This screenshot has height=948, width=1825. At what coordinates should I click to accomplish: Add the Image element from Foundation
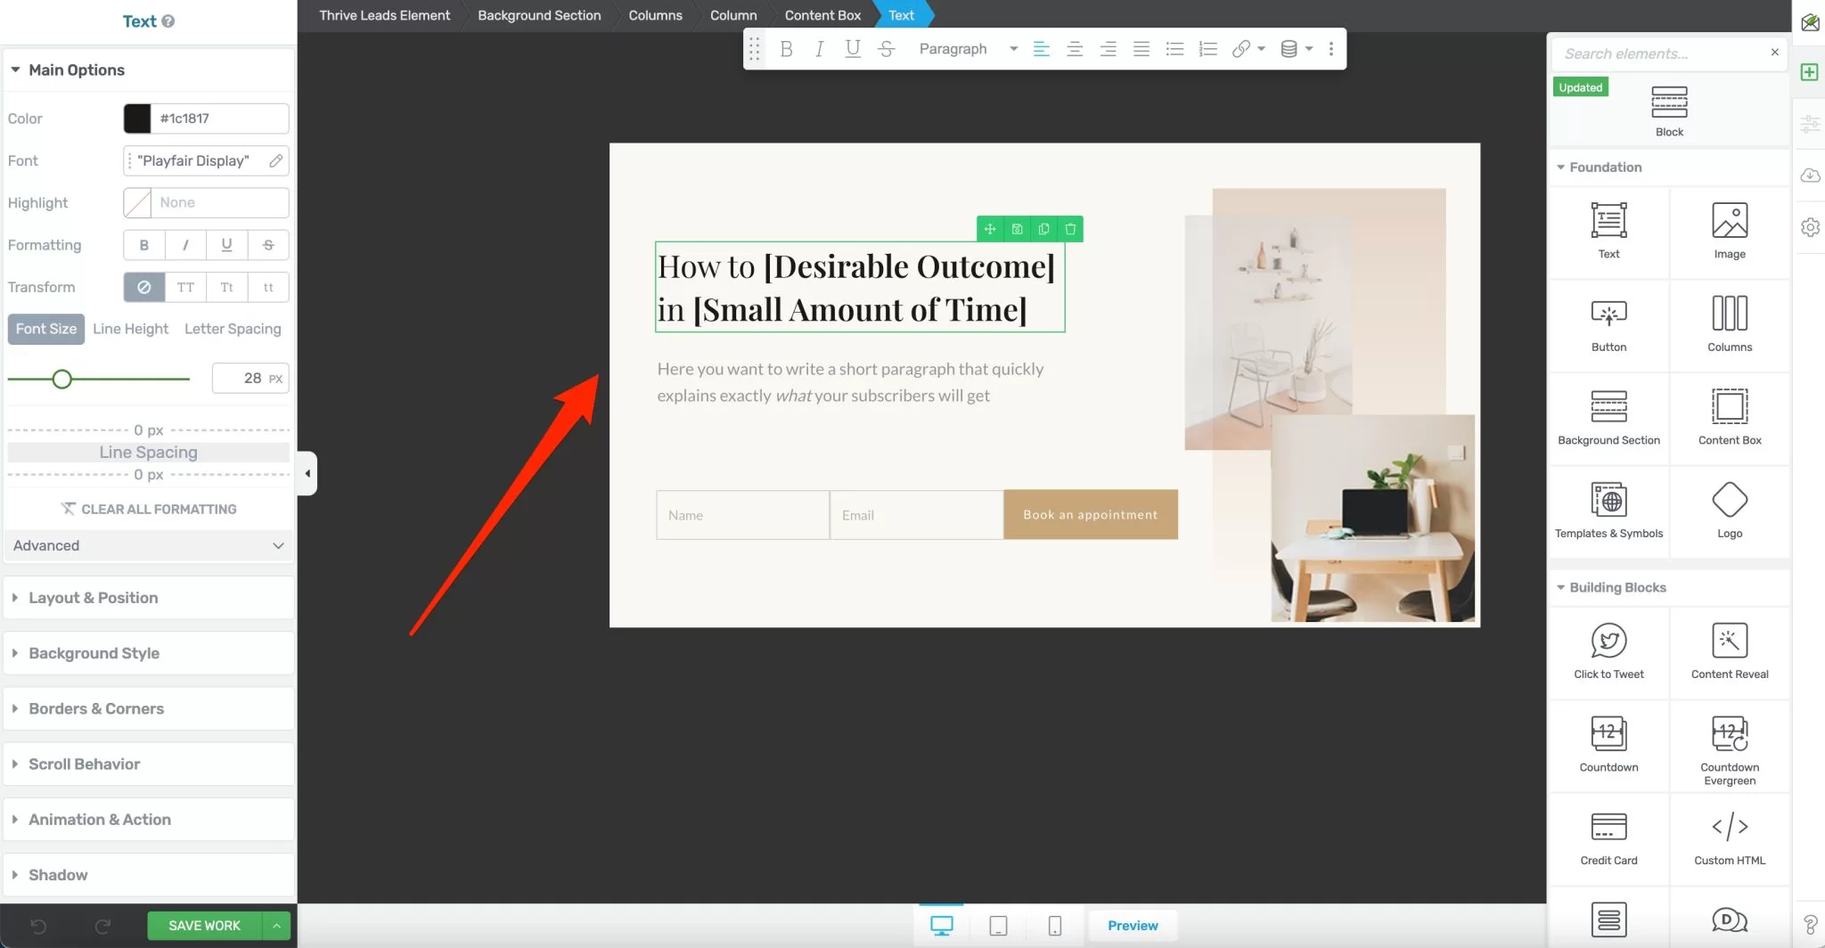[x=1729, y=231]
